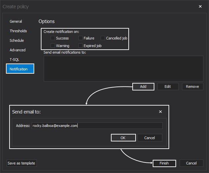Enable the Success notification checkbox
Screen dimensions: 209x173
53,38
